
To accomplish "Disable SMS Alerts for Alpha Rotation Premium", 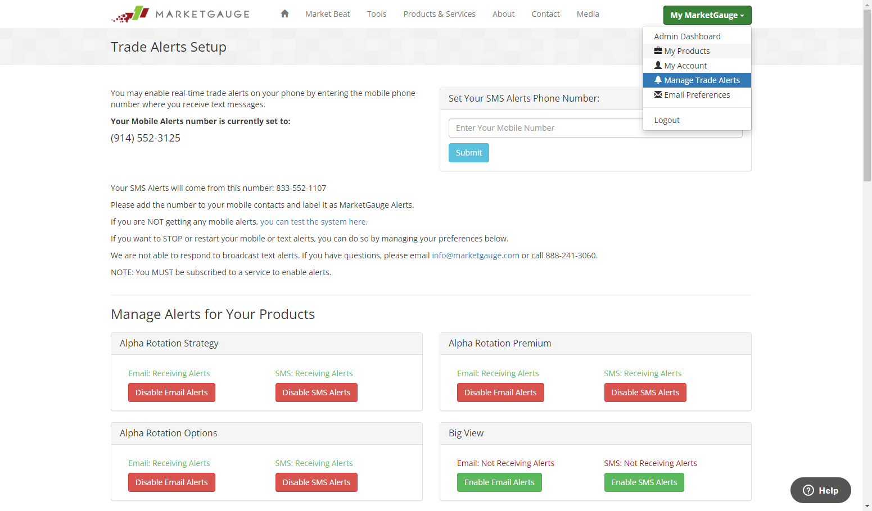I will [x=645, y=393].
